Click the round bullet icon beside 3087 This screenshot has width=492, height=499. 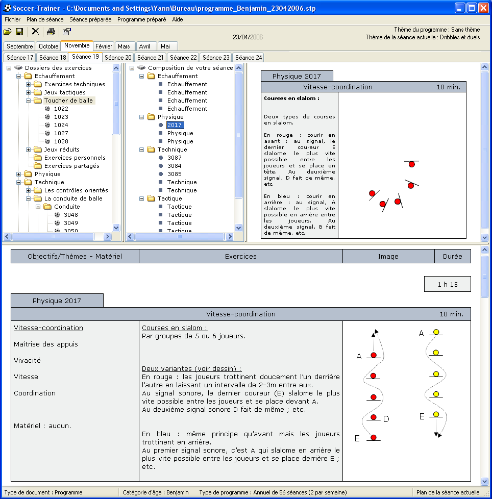coord(161,158)
